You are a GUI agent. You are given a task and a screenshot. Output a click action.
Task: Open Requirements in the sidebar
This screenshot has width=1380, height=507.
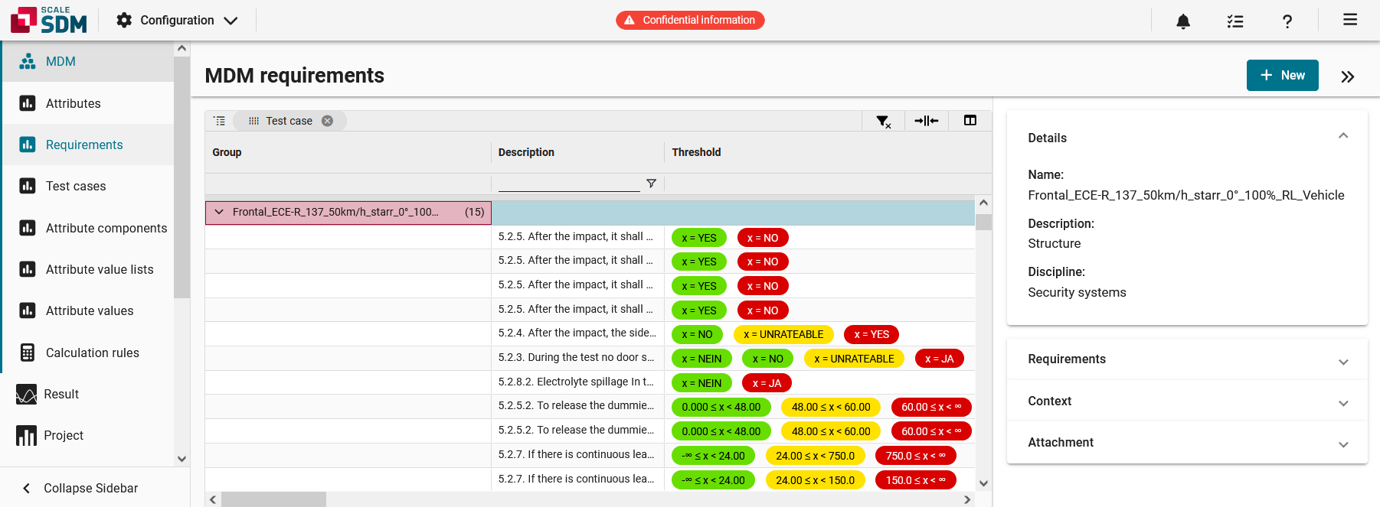point(87,145)
